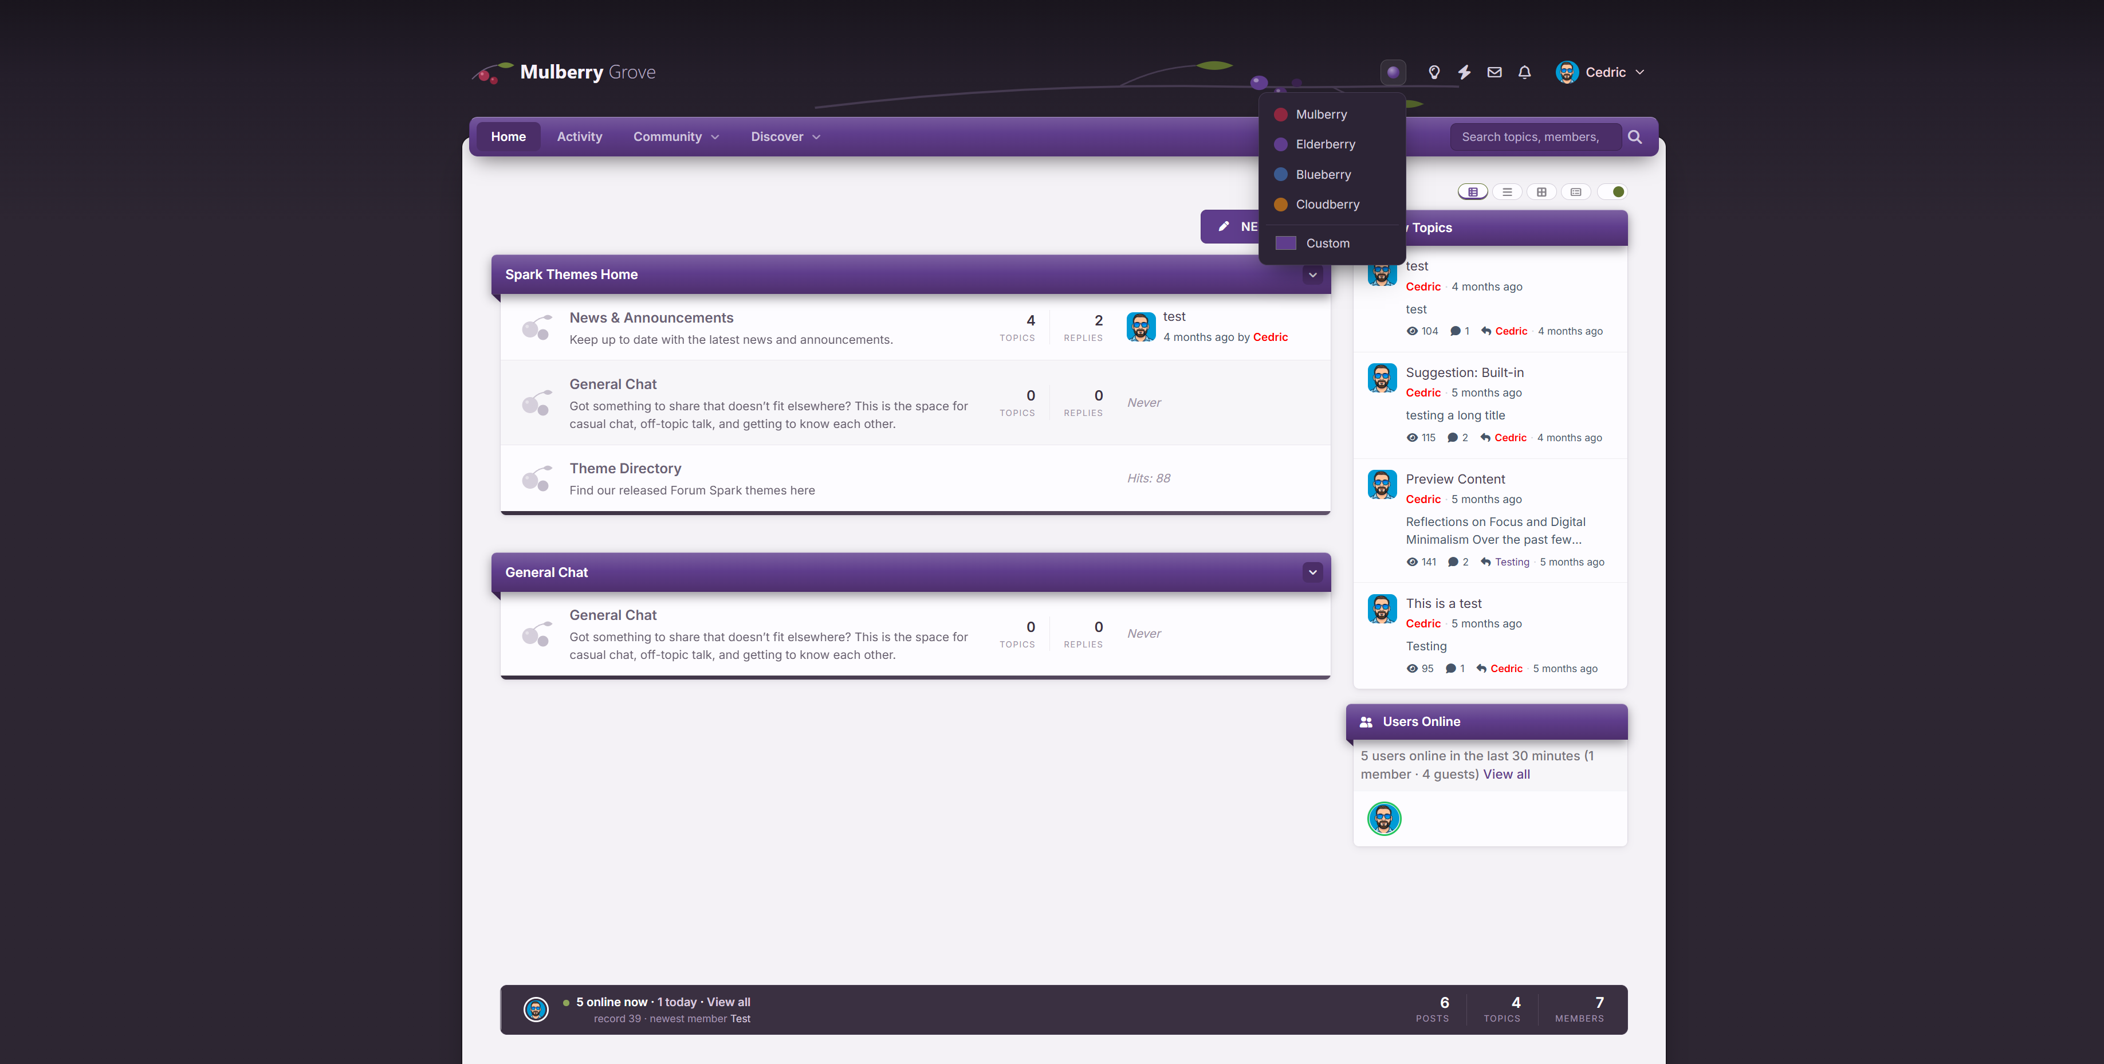Open the Cedric user account dropdown
Viewport: 2104px width, 1064px height.
coord(1600,72)
